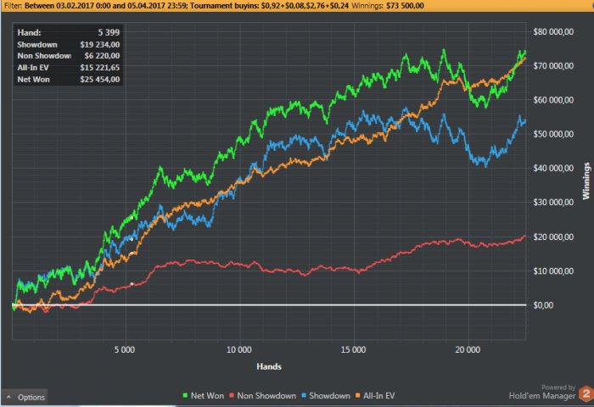The image size is (594, 407).
Task: Click the Hold'em Manager 2 logo icon
Action: click(586, 393)
